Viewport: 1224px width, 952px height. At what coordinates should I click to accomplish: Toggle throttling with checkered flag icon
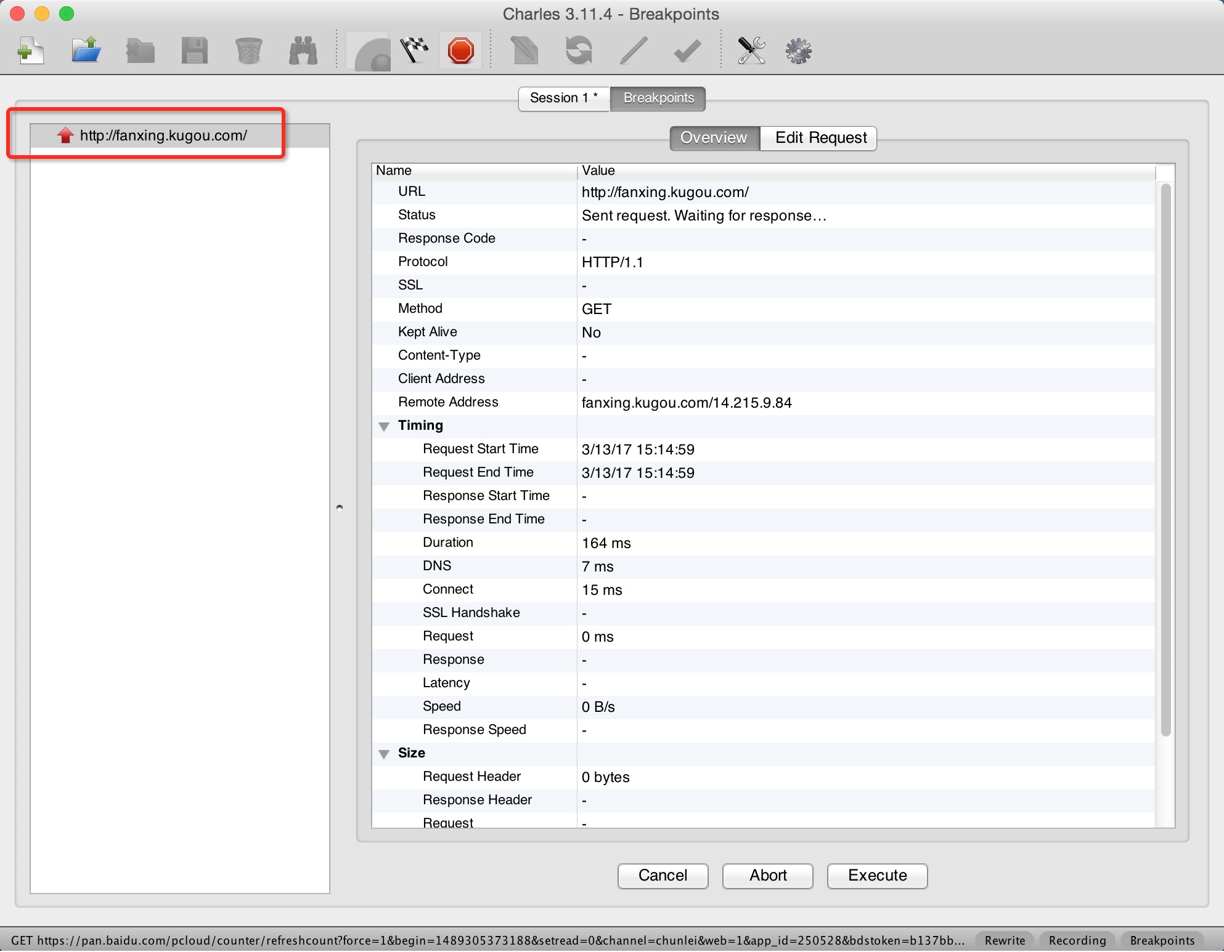(414, 50)
